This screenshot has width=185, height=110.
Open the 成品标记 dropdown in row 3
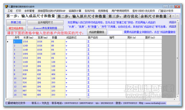coord(66,50)
